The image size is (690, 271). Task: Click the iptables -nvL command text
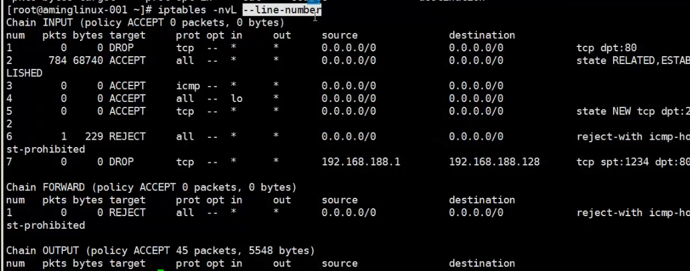coord(197,10)
